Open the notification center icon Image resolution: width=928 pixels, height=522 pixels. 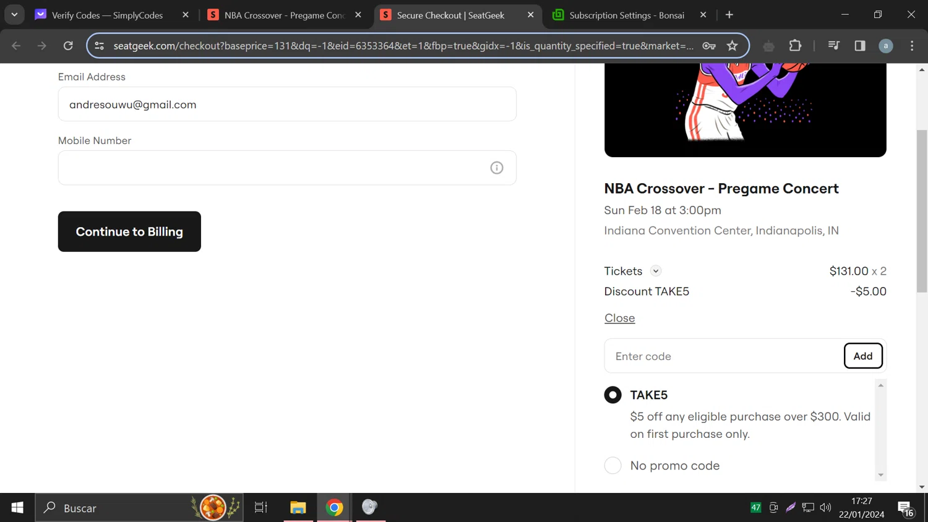point(906,508)
